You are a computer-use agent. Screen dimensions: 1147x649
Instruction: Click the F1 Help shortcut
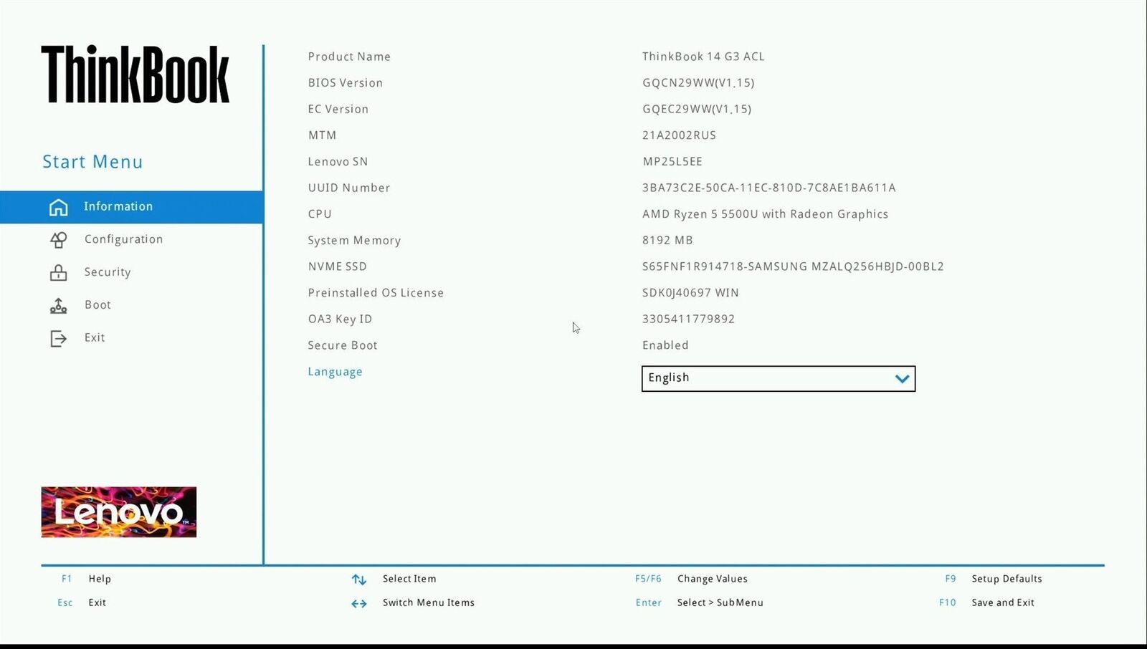[x=86, y=579]
